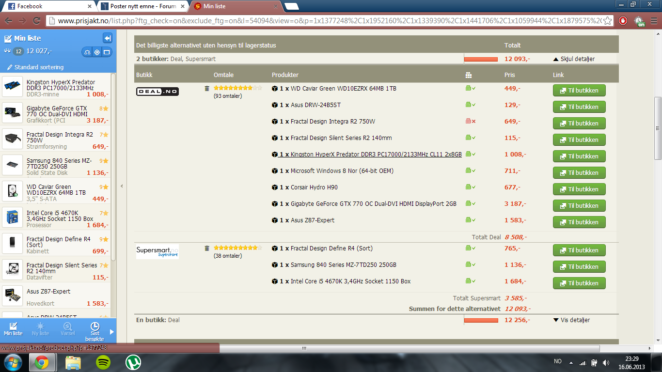The image size is (662, 372).
Task: Close the Facebook tab
Action: pos(90,6)
